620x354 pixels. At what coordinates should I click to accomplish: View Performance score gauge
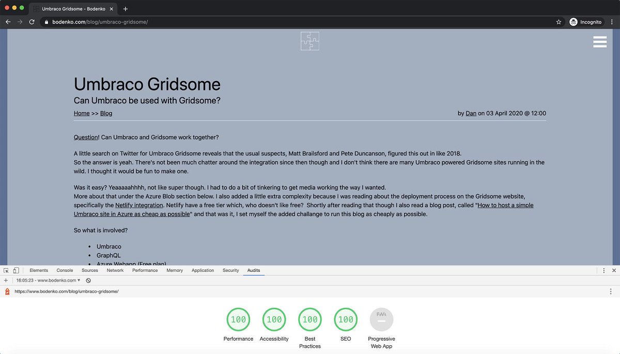tap(238, 319)
